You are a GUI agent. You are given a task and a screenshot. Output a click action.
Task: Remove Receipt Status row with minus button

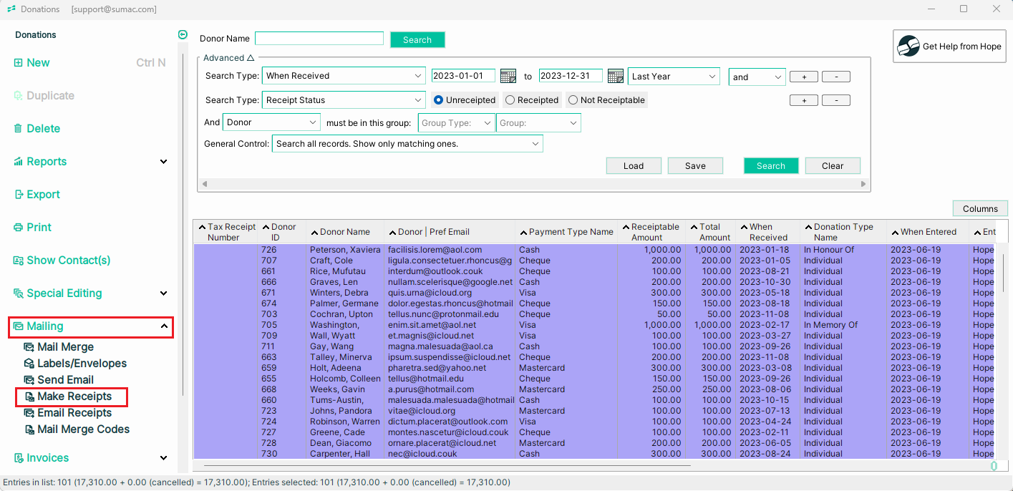[x=836, y=100]
